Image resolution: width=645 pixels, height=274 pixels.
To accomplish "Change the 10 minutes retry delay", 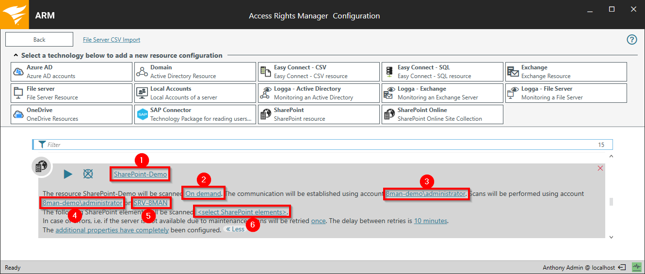I will (x=430, y=221).
